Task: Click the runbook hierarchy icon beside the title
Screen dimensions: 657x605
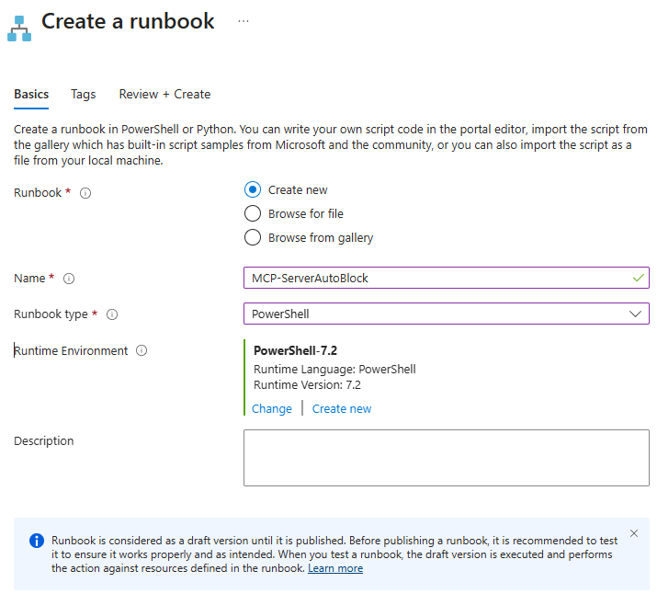Action: tap(19, 29)
